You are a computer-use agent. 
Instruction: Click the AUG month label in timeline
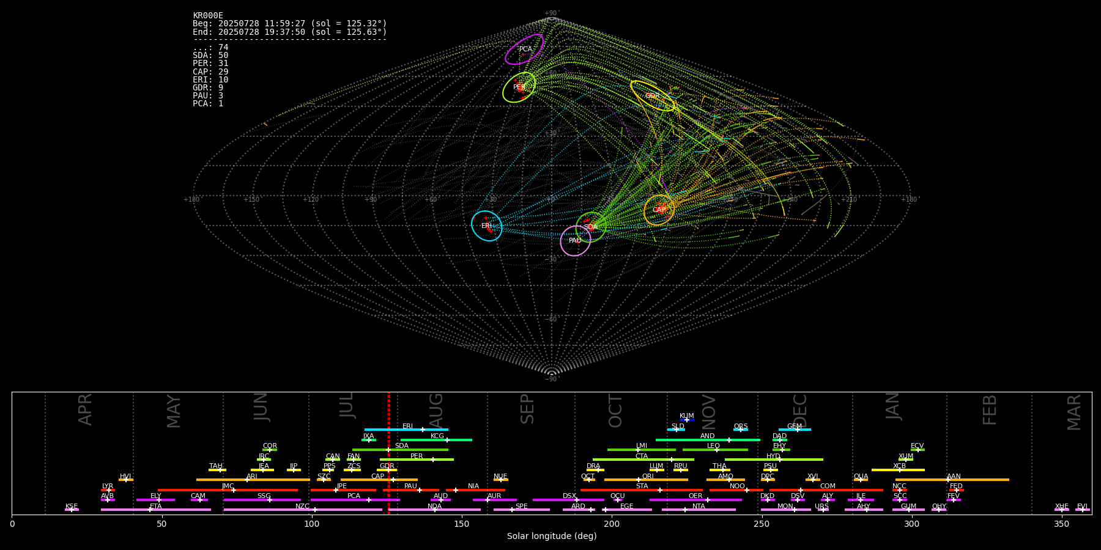(x=436, y=411)
